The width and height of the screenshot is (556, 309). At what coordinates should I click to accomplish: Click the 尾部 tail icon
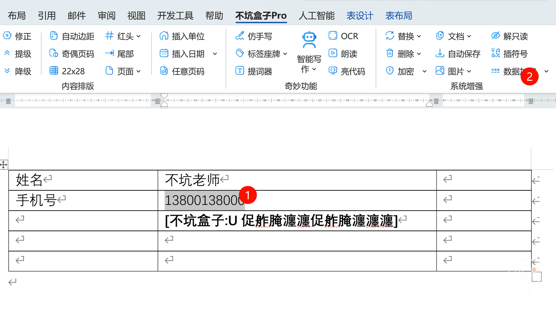tap(109, 53)
